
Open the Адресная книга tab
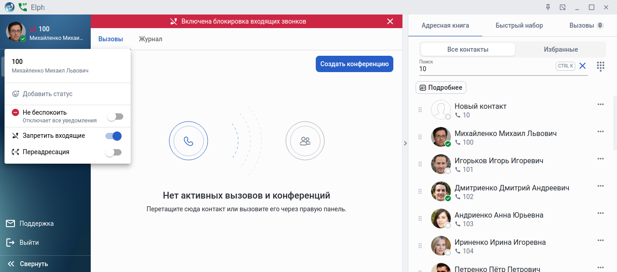click(445, 25)
